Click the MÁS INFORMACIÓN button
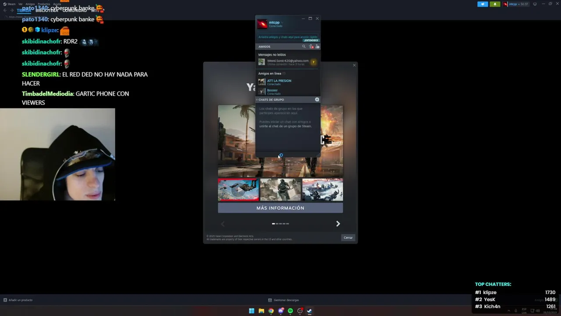561x316 pixels. point(280,208)
